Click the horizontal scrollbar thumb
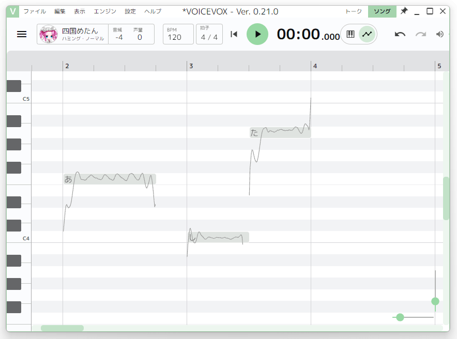The height and width of the screenshot is (339, 457). 62,328
